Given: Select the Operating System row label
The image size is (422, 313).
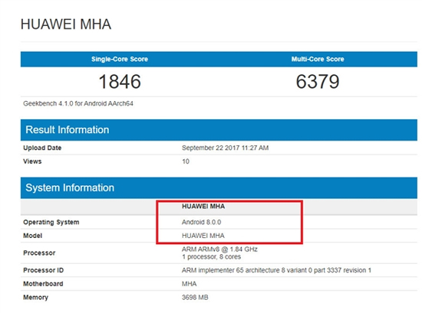Looking at the screenshot, I should point(51,222).
